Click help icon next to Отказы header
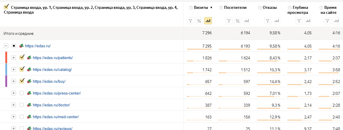This screenshot has width=343, height=130. pyautogui.click(x=260, y=8)
